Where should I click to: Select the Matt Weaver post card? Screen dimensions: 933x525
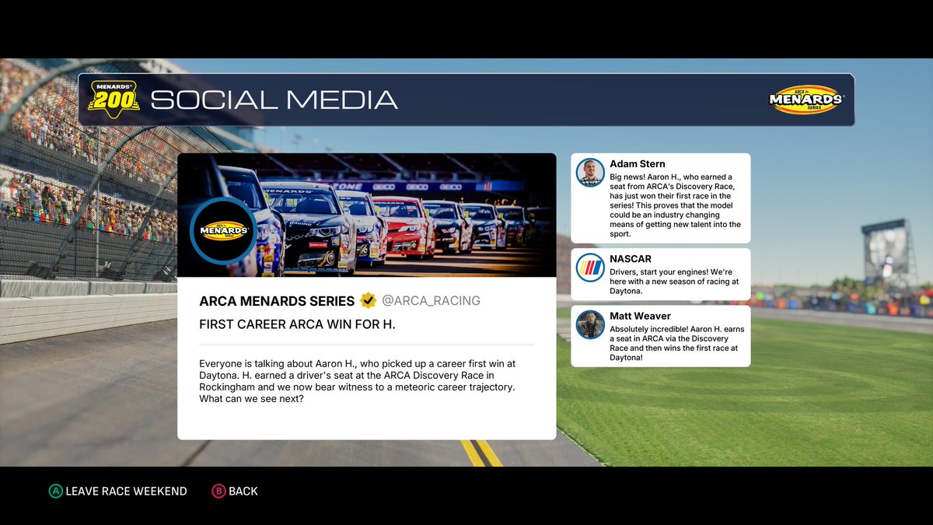[661, 336]
